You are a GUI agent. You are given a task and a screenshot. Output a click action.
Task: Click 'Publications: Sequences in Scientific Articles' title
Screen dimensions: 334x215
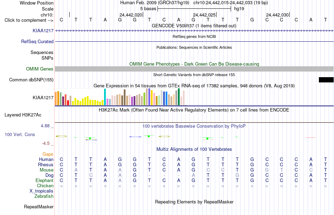tap(194, 47)
